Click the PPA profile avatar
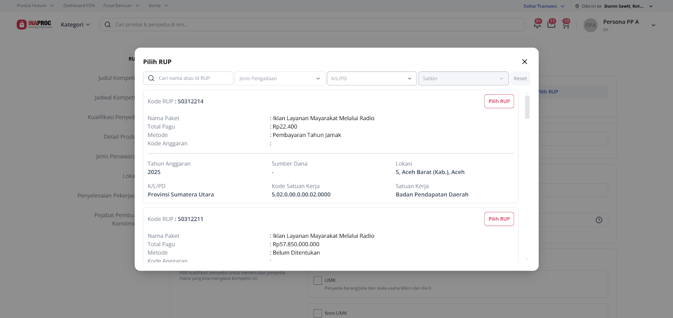Screen dimensions: 673x318 (x=591, y=25)
